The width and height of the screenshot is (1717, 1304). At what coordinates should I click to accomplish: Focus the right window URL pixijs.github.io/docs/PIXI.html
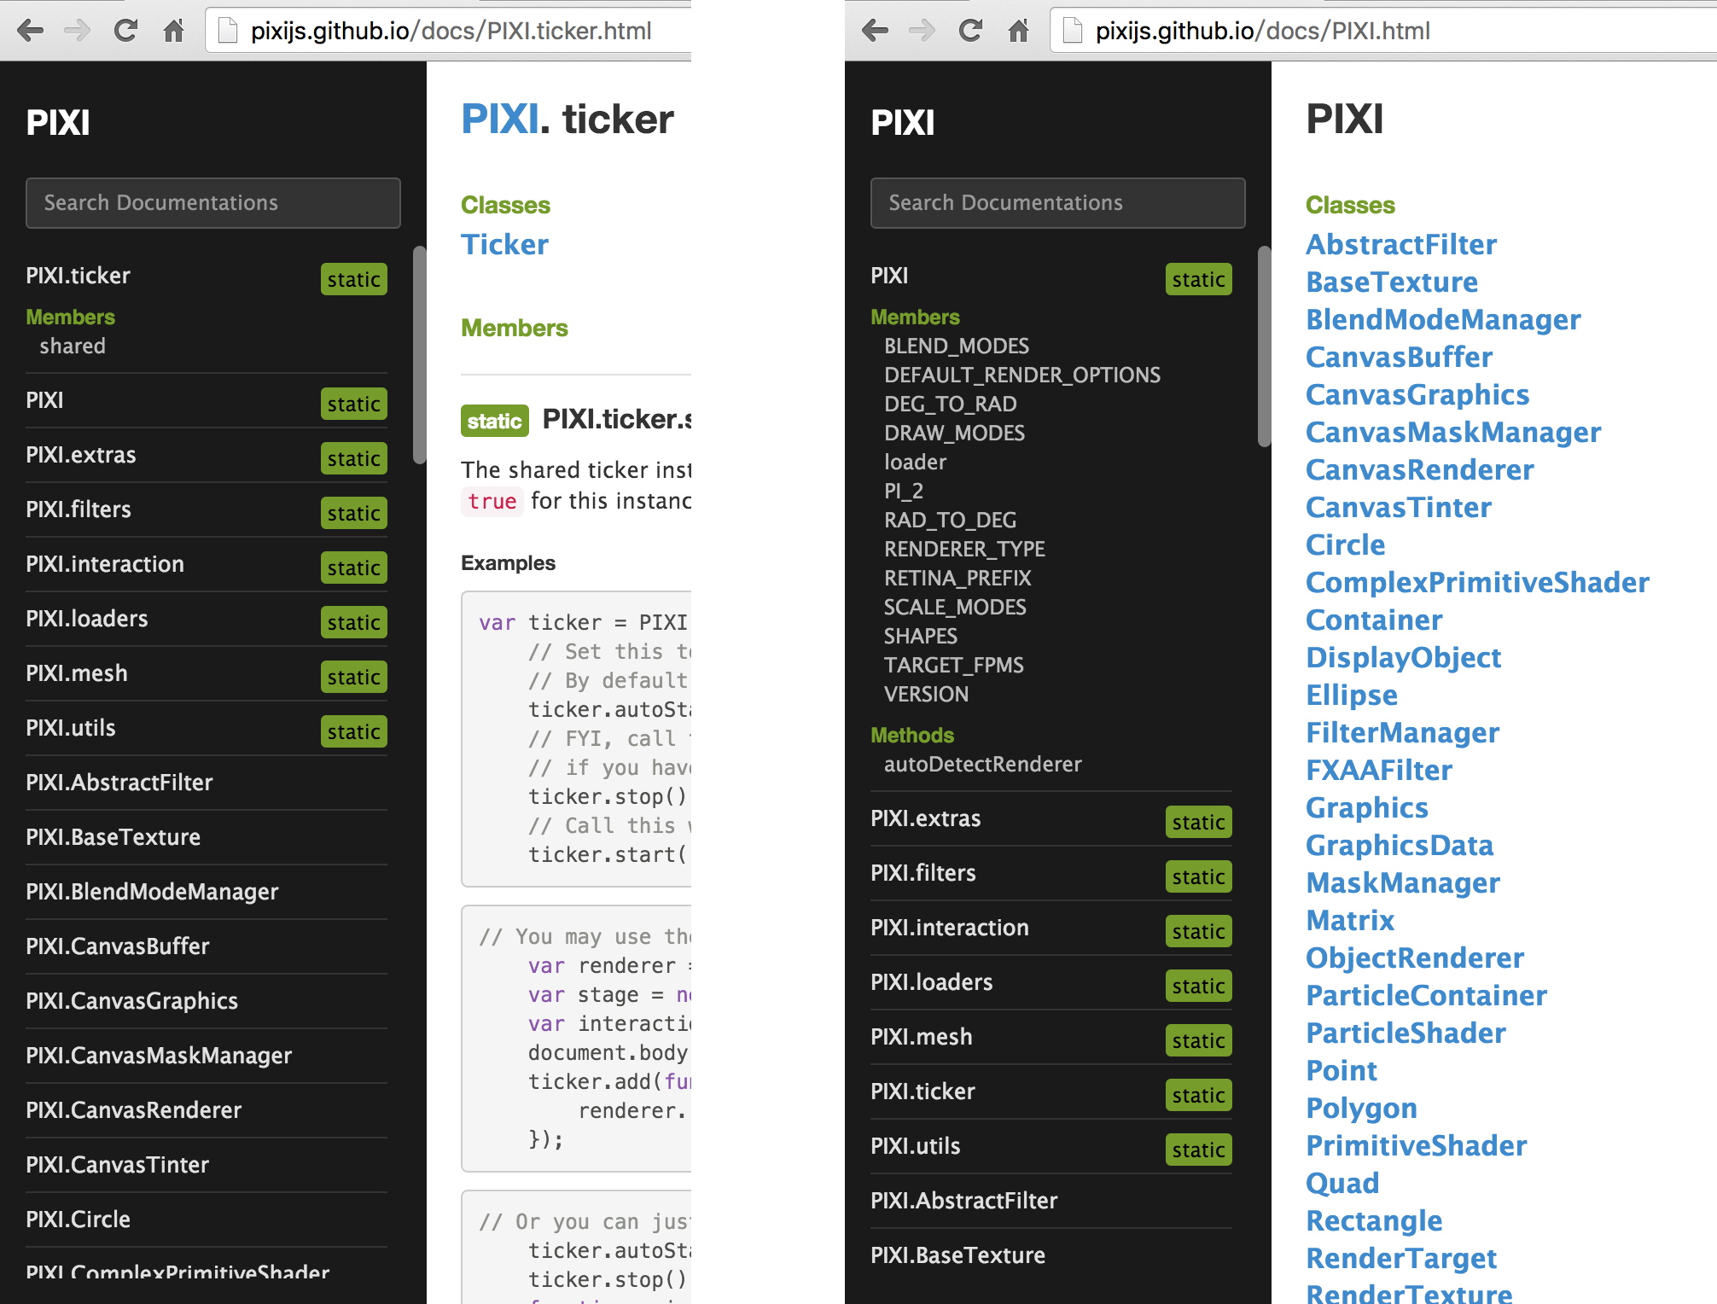(1263, 32)
